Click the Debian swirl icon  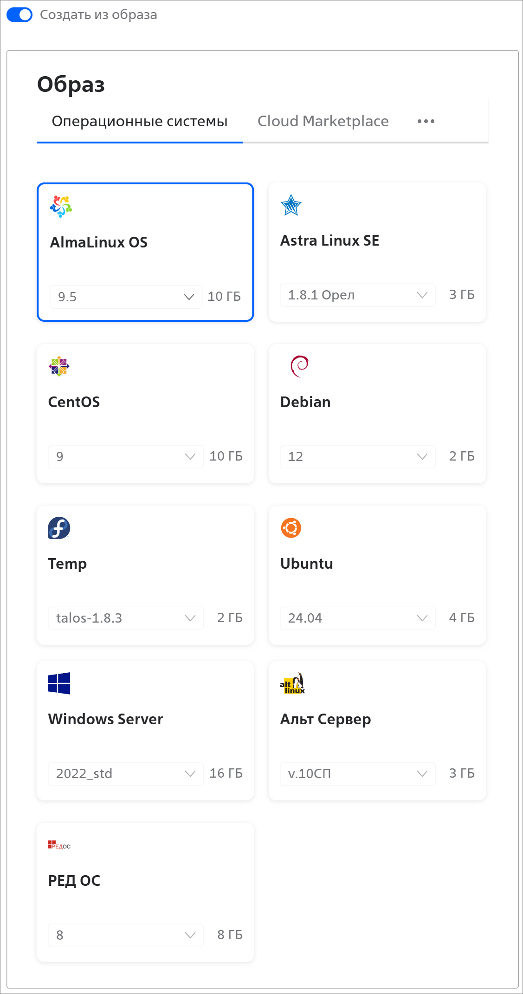tap(299, 366)
